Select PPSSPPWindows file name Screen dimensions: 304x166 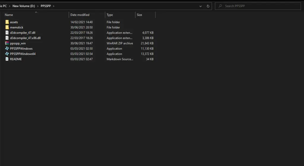(21, 48)
